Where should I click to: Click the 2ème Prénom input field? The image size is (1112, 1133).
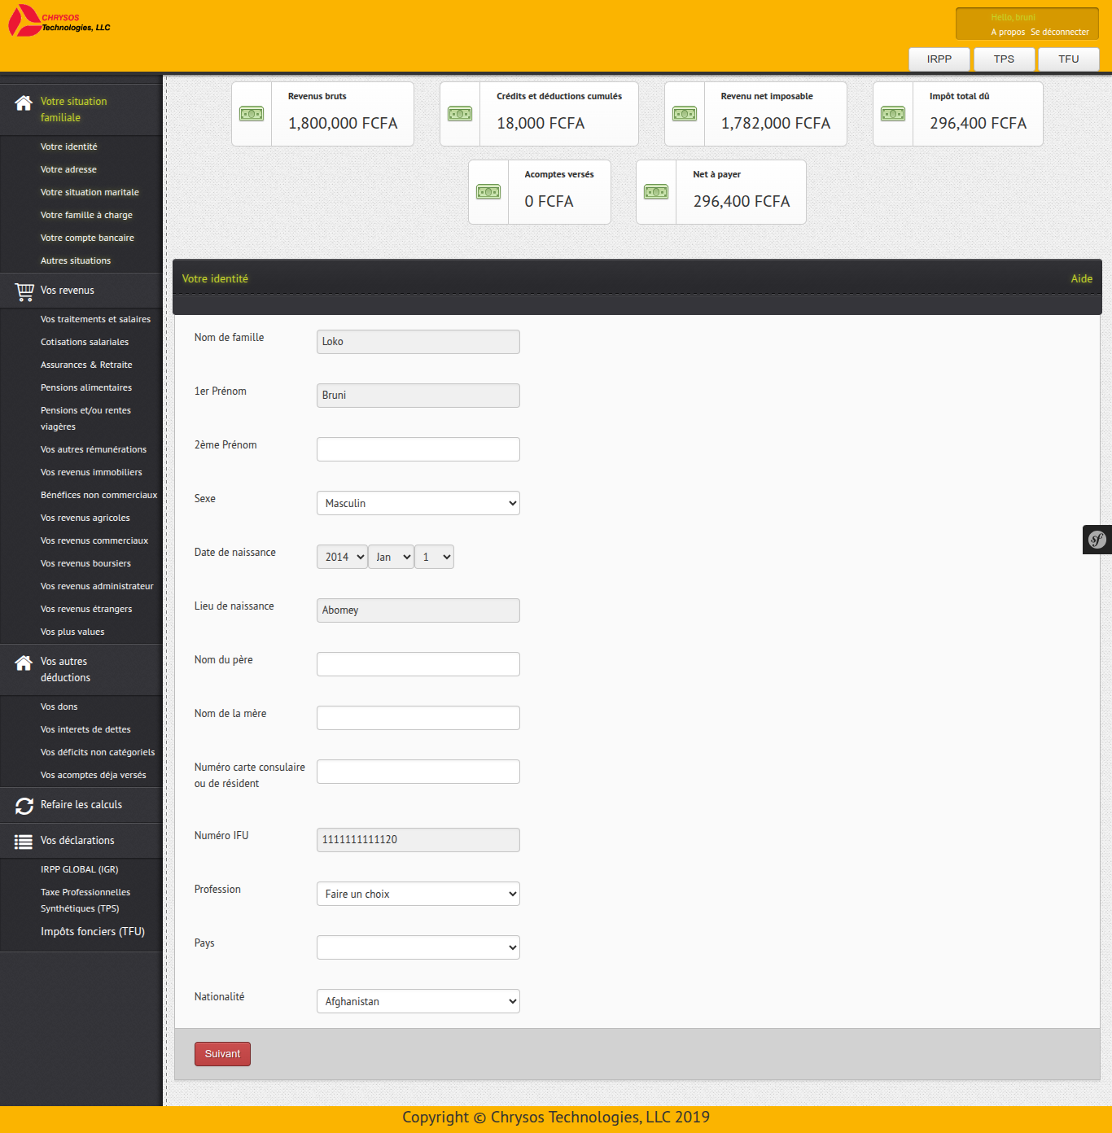[x=418, y=449]
